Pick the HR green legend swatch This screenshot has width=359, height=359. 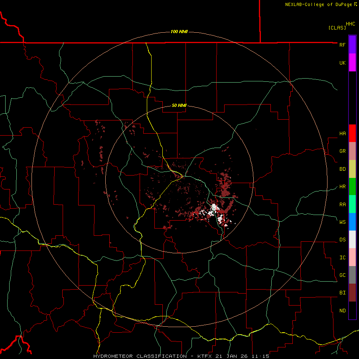click(352, 187)
